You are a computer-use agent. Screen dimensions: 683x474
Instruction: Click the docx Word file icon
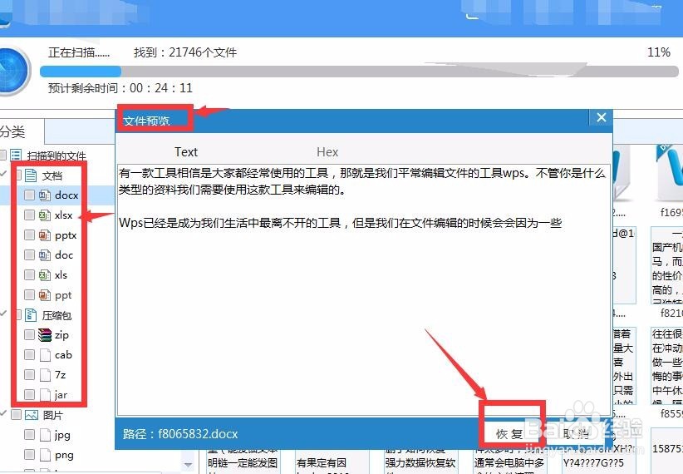[x=45, y=195]
